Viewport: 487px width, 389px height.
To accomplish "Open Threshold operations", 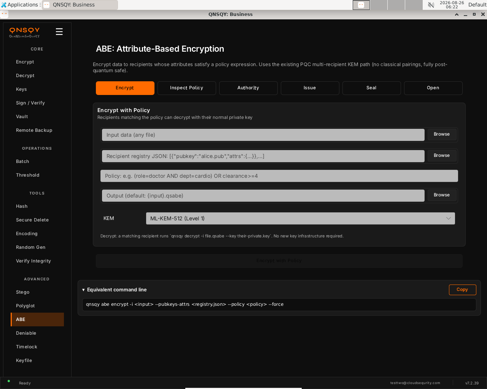I will (x=37, y=175).
